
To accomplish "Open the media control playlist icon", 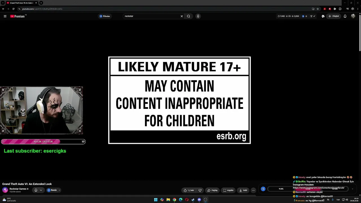I will click(347, 9).
